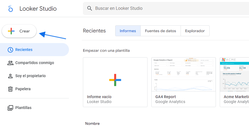The height and width of the screenshot is (127, 249).
Task: Click the Looker Studio logo icon
Action: coord(10,8)
